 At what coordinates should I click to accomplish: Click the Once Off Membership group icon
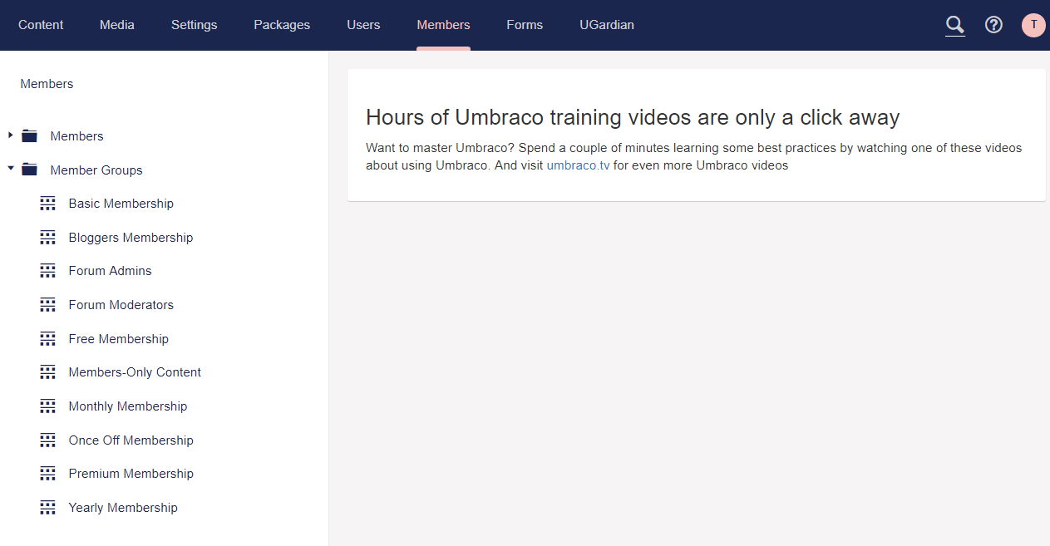48,440
